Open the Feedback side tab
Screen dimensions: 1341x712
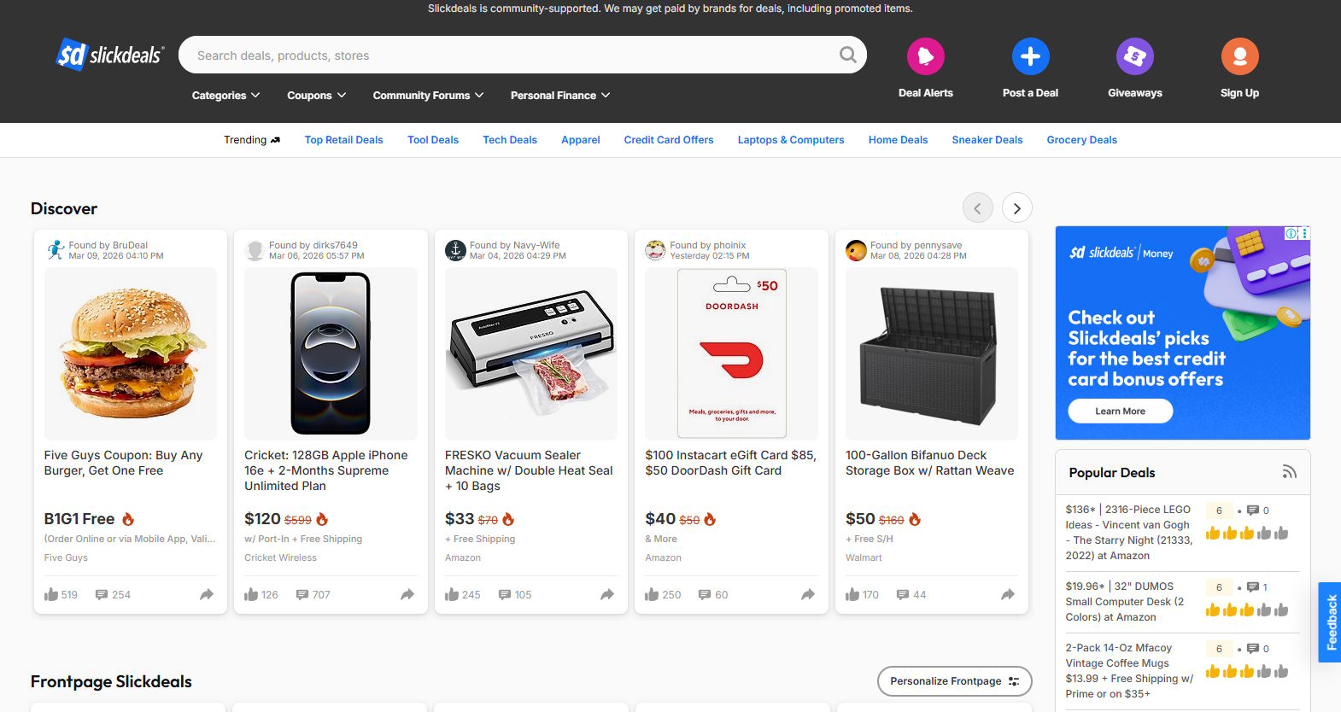[1330, 622]
